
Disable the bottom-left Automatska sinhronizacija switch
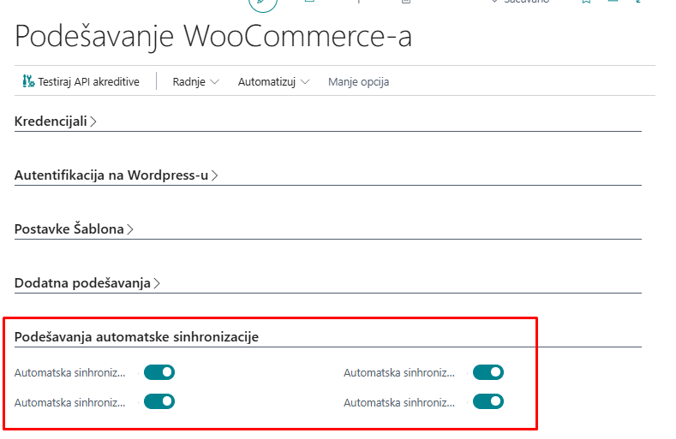click(159, 400)
